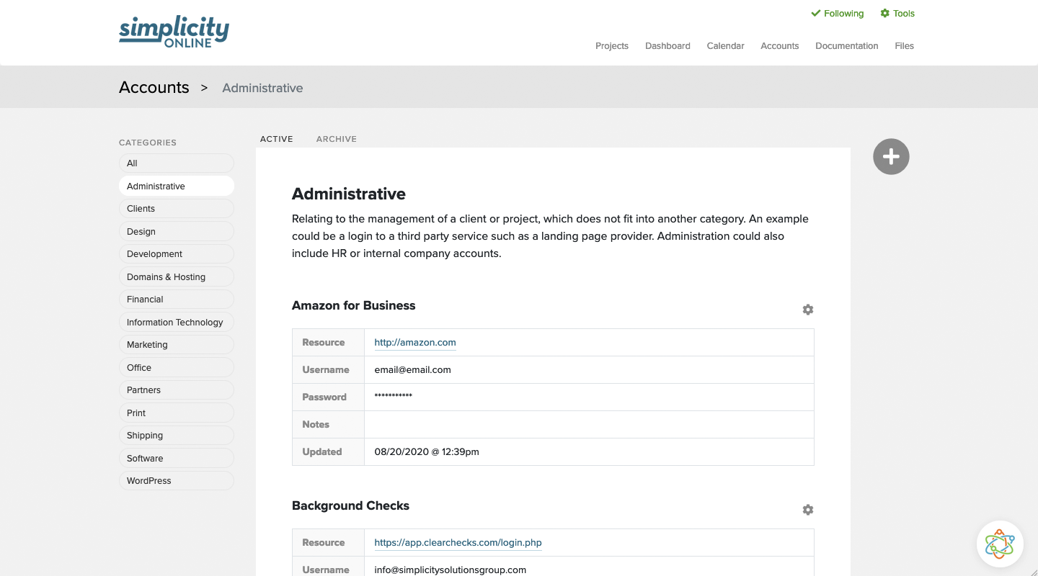Viewport: 1038px width, 576px height.
Task: Open the Financial category
Action: [177, 300]
